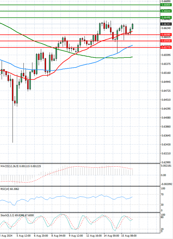Screen dimensions: 173x239
Task: Click the 0.66490 green resistance price label
Action: [166, 18]
